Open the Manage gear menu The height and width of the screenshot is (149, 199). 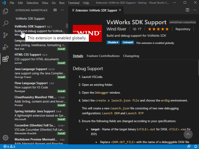point(5,138)
